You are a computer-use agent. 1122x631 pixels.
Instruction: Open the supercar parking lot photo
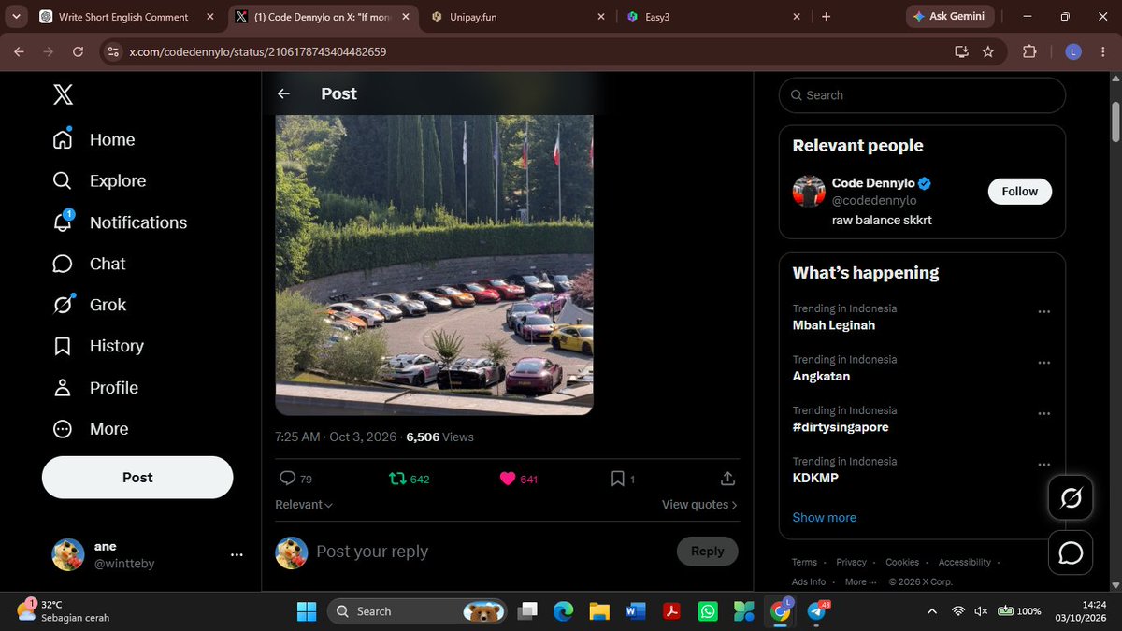pyautogui.click(x=434, y=265)
